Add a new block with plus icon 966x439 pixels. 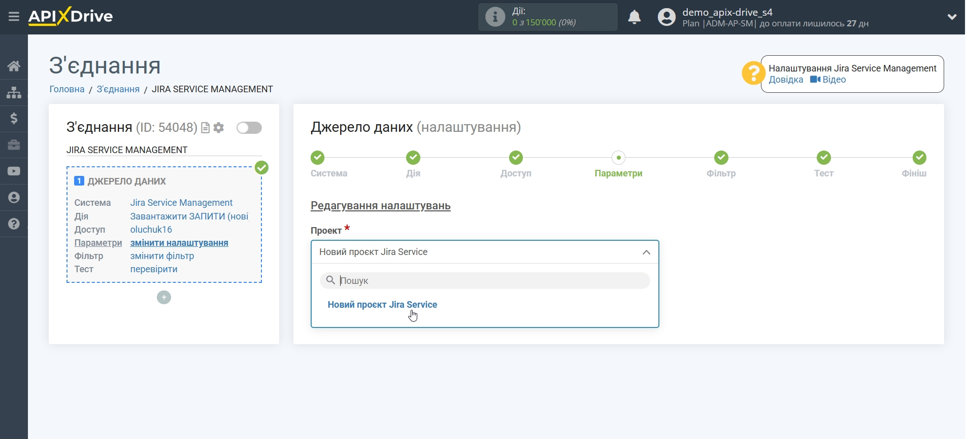click(x=164, y=298)
